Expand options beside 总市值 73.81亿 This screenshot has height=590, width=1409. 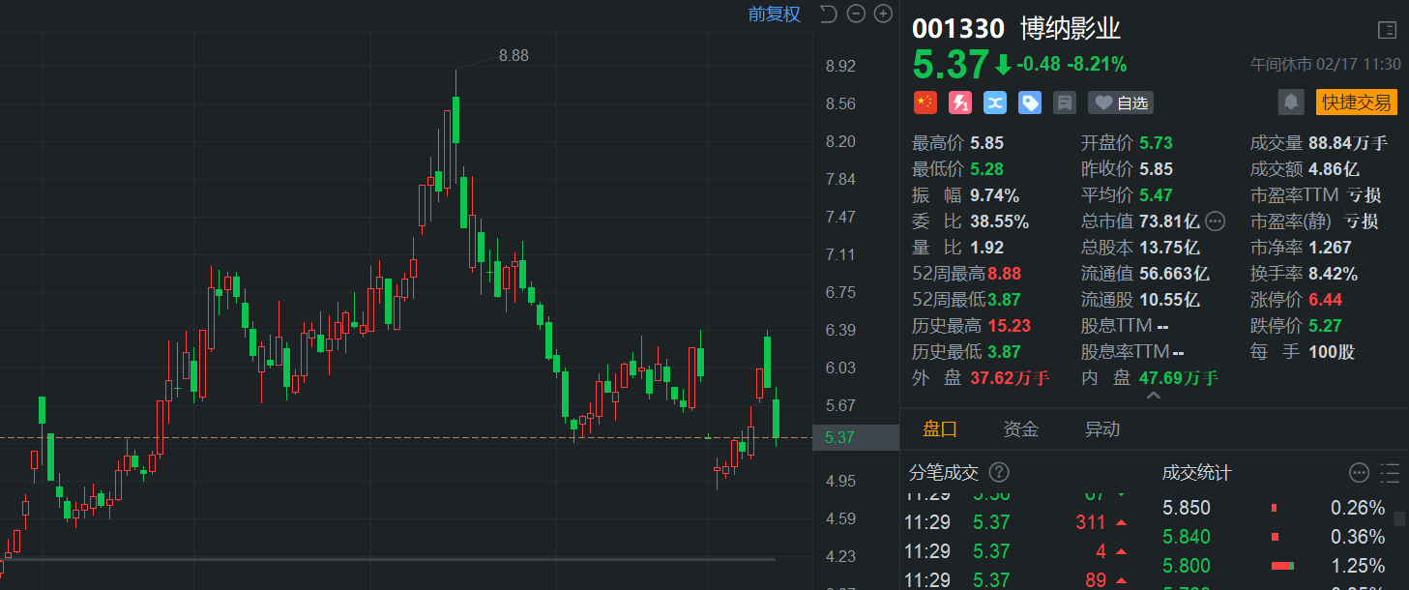click(x=1216, y=221)
